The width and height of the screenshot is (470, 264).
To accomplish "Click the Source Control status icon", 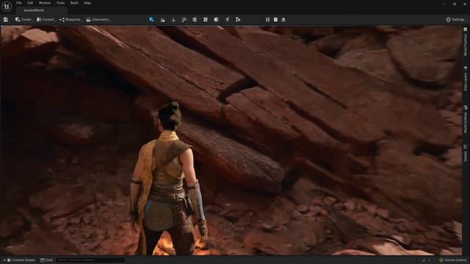I will click(441, 260).
